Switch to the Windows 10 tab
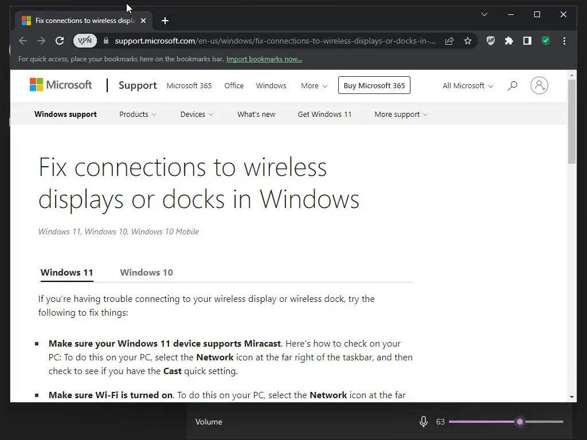This screenshot has width=587, height=440. tap(146, 272)
